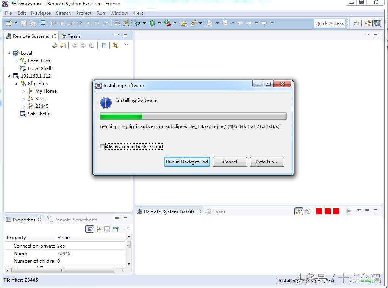Switch to the Tasks tab
Image resolution: width=388 pixels, height=288 pixels.
pyautogui.click(x=216, y=212)
